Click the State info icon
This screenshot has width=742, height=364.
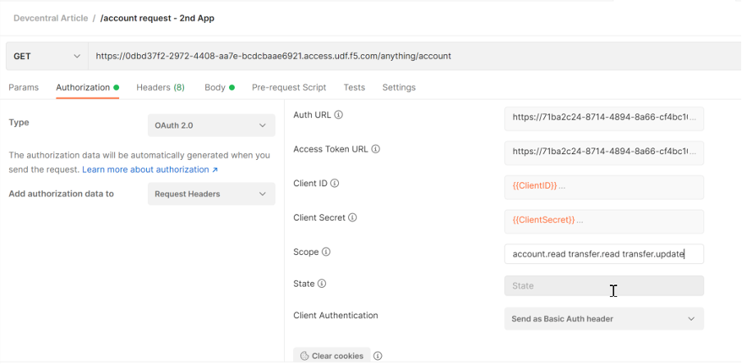click(x=322, y=284)
